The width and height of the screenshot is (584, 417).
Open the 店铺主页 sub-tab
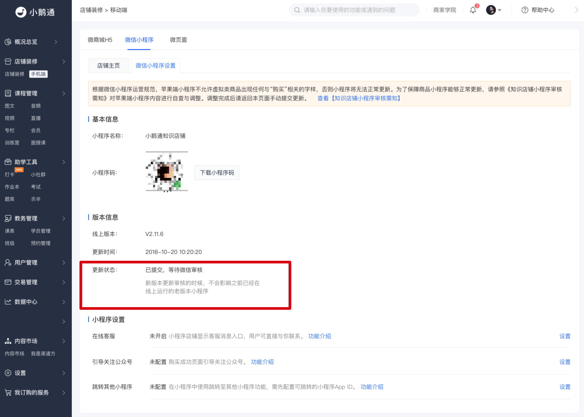pyautogui.click(x=109, y=66)
